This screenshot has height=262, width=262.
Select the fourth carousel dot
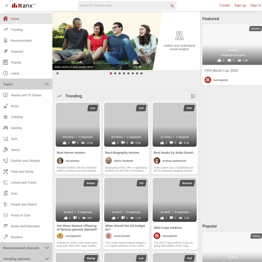(x=124, y=73)
